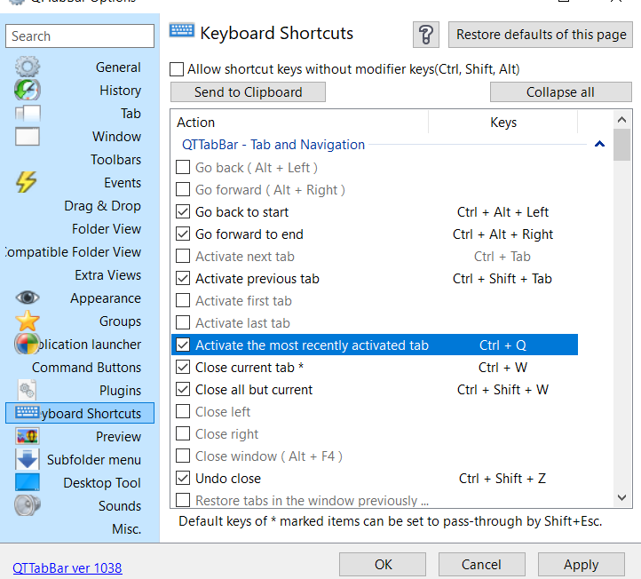Select the Ctrl + Shift + W key cell

pyautogui.click(x=503, y=389)
